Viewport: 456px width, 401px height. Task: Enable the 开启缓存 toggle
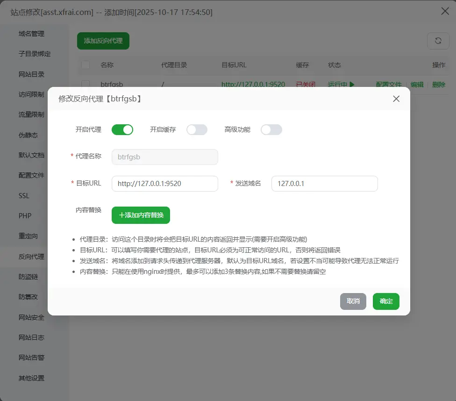[x=197, y=129]
